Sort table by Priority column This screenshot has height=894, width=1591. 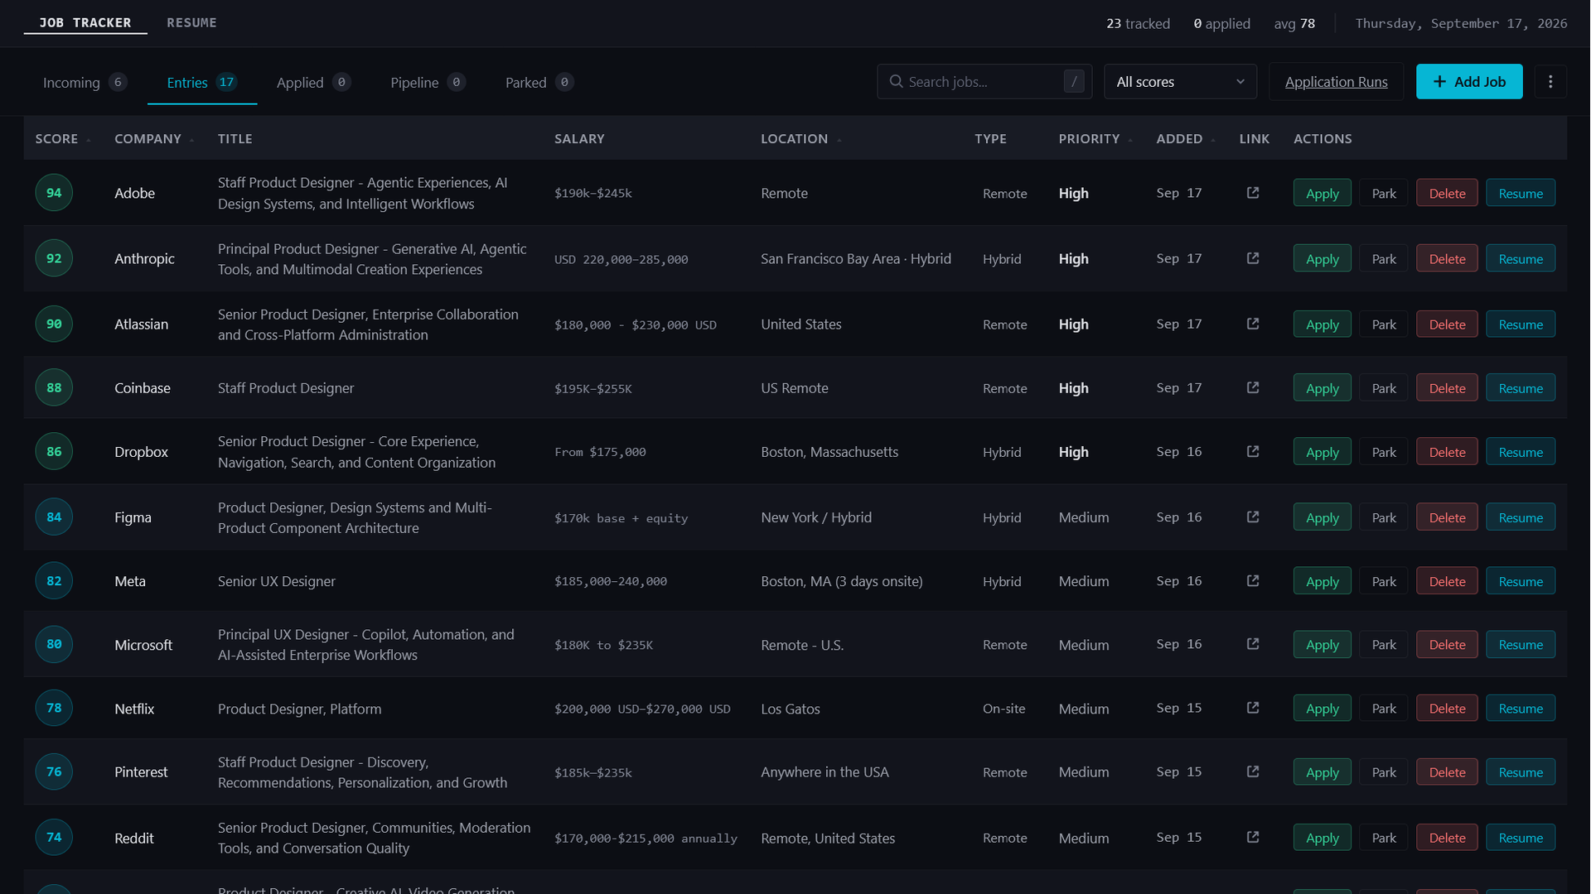1095,138
